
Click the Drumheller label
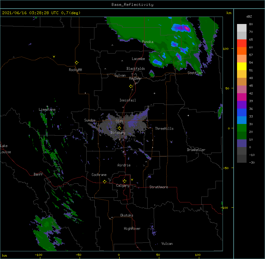(x=196, y=150)
